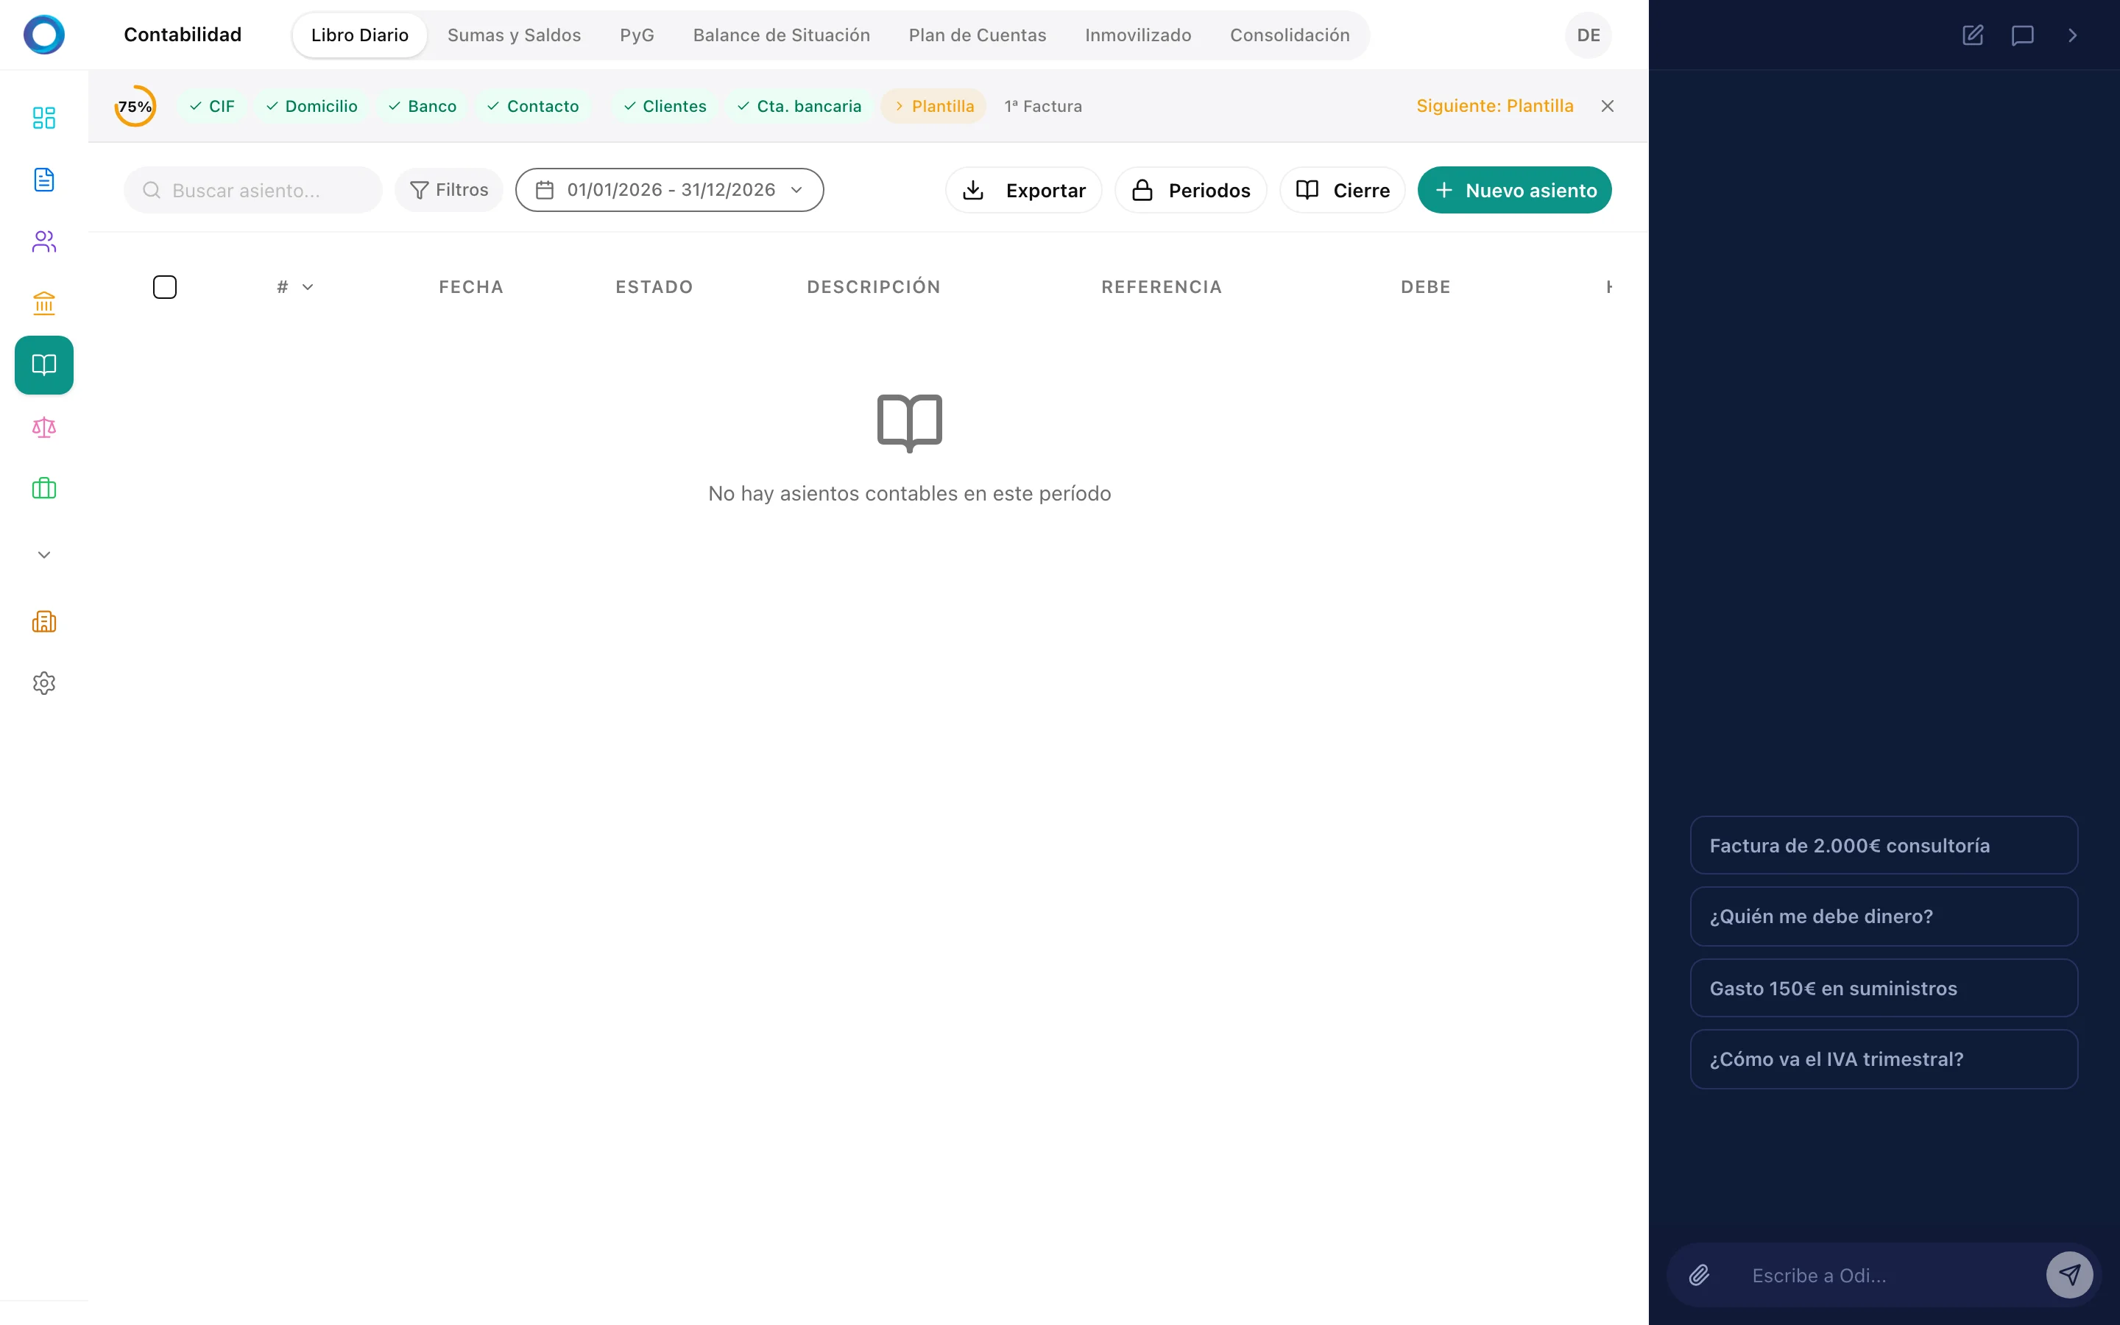The width and height of the screenshot is (2120, 1325).
Task: Sort by the # column chevron
Action: click(308, 287)
